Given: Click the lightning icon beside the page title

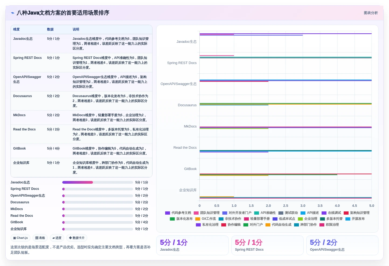Looking at the screenshot, I should point(12,13).
